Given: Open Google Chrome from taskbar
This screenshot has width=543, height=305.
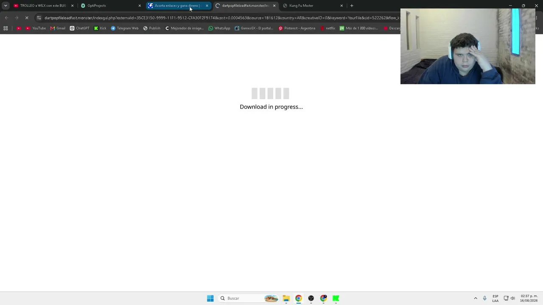Looking at the screenshot, I should click(299, 298).
